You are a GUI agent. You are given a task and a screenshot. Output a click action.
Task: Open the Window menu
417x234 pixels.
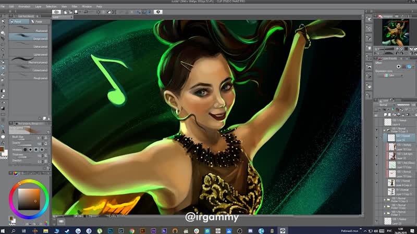tap(87, 6)
